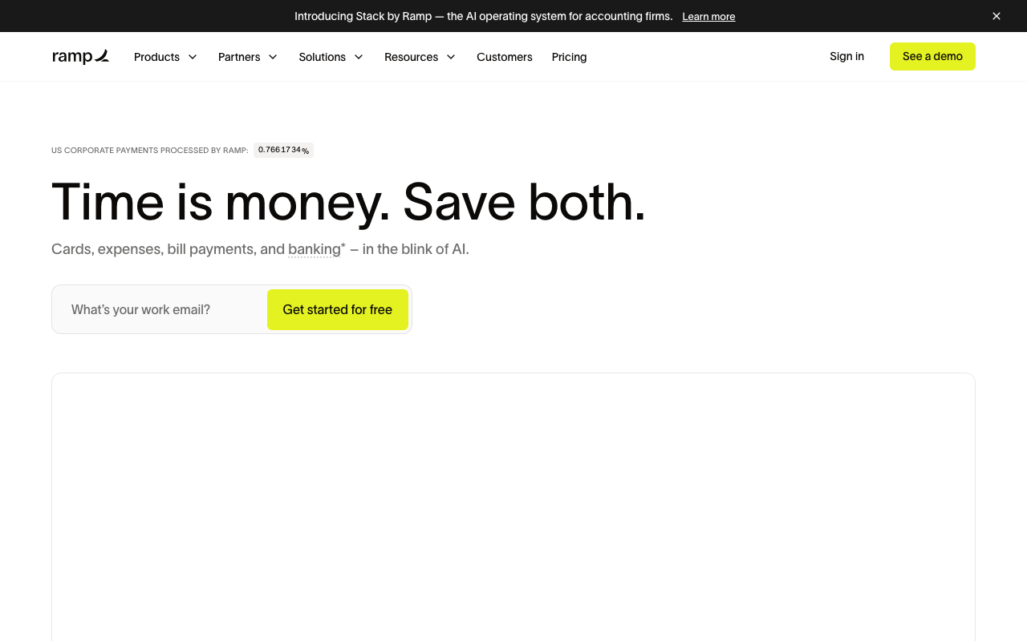Open the Solutions menu
Image resolution: width=1027 pixels, height=641 pixels.
pyautogui.click(x=322, y=57)
